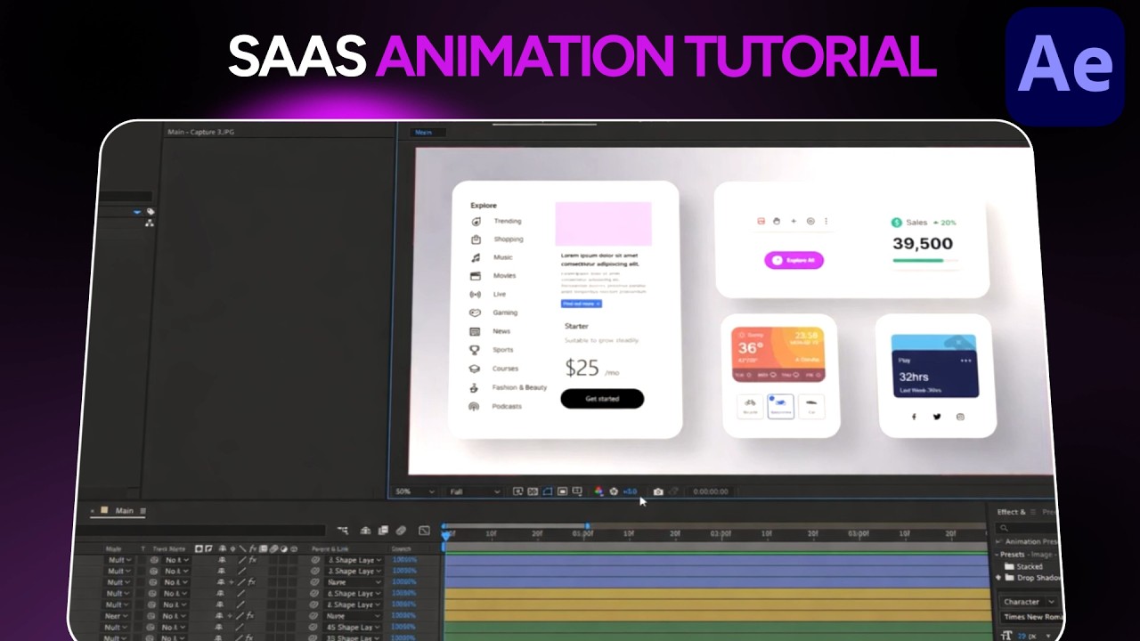Click the pink Explore All button

pos(794,260)
